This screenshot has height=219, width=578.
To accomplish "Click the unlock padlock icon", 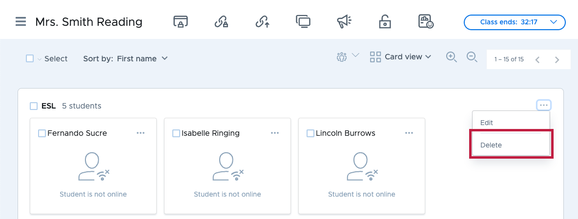I will (x=385, y=22).
